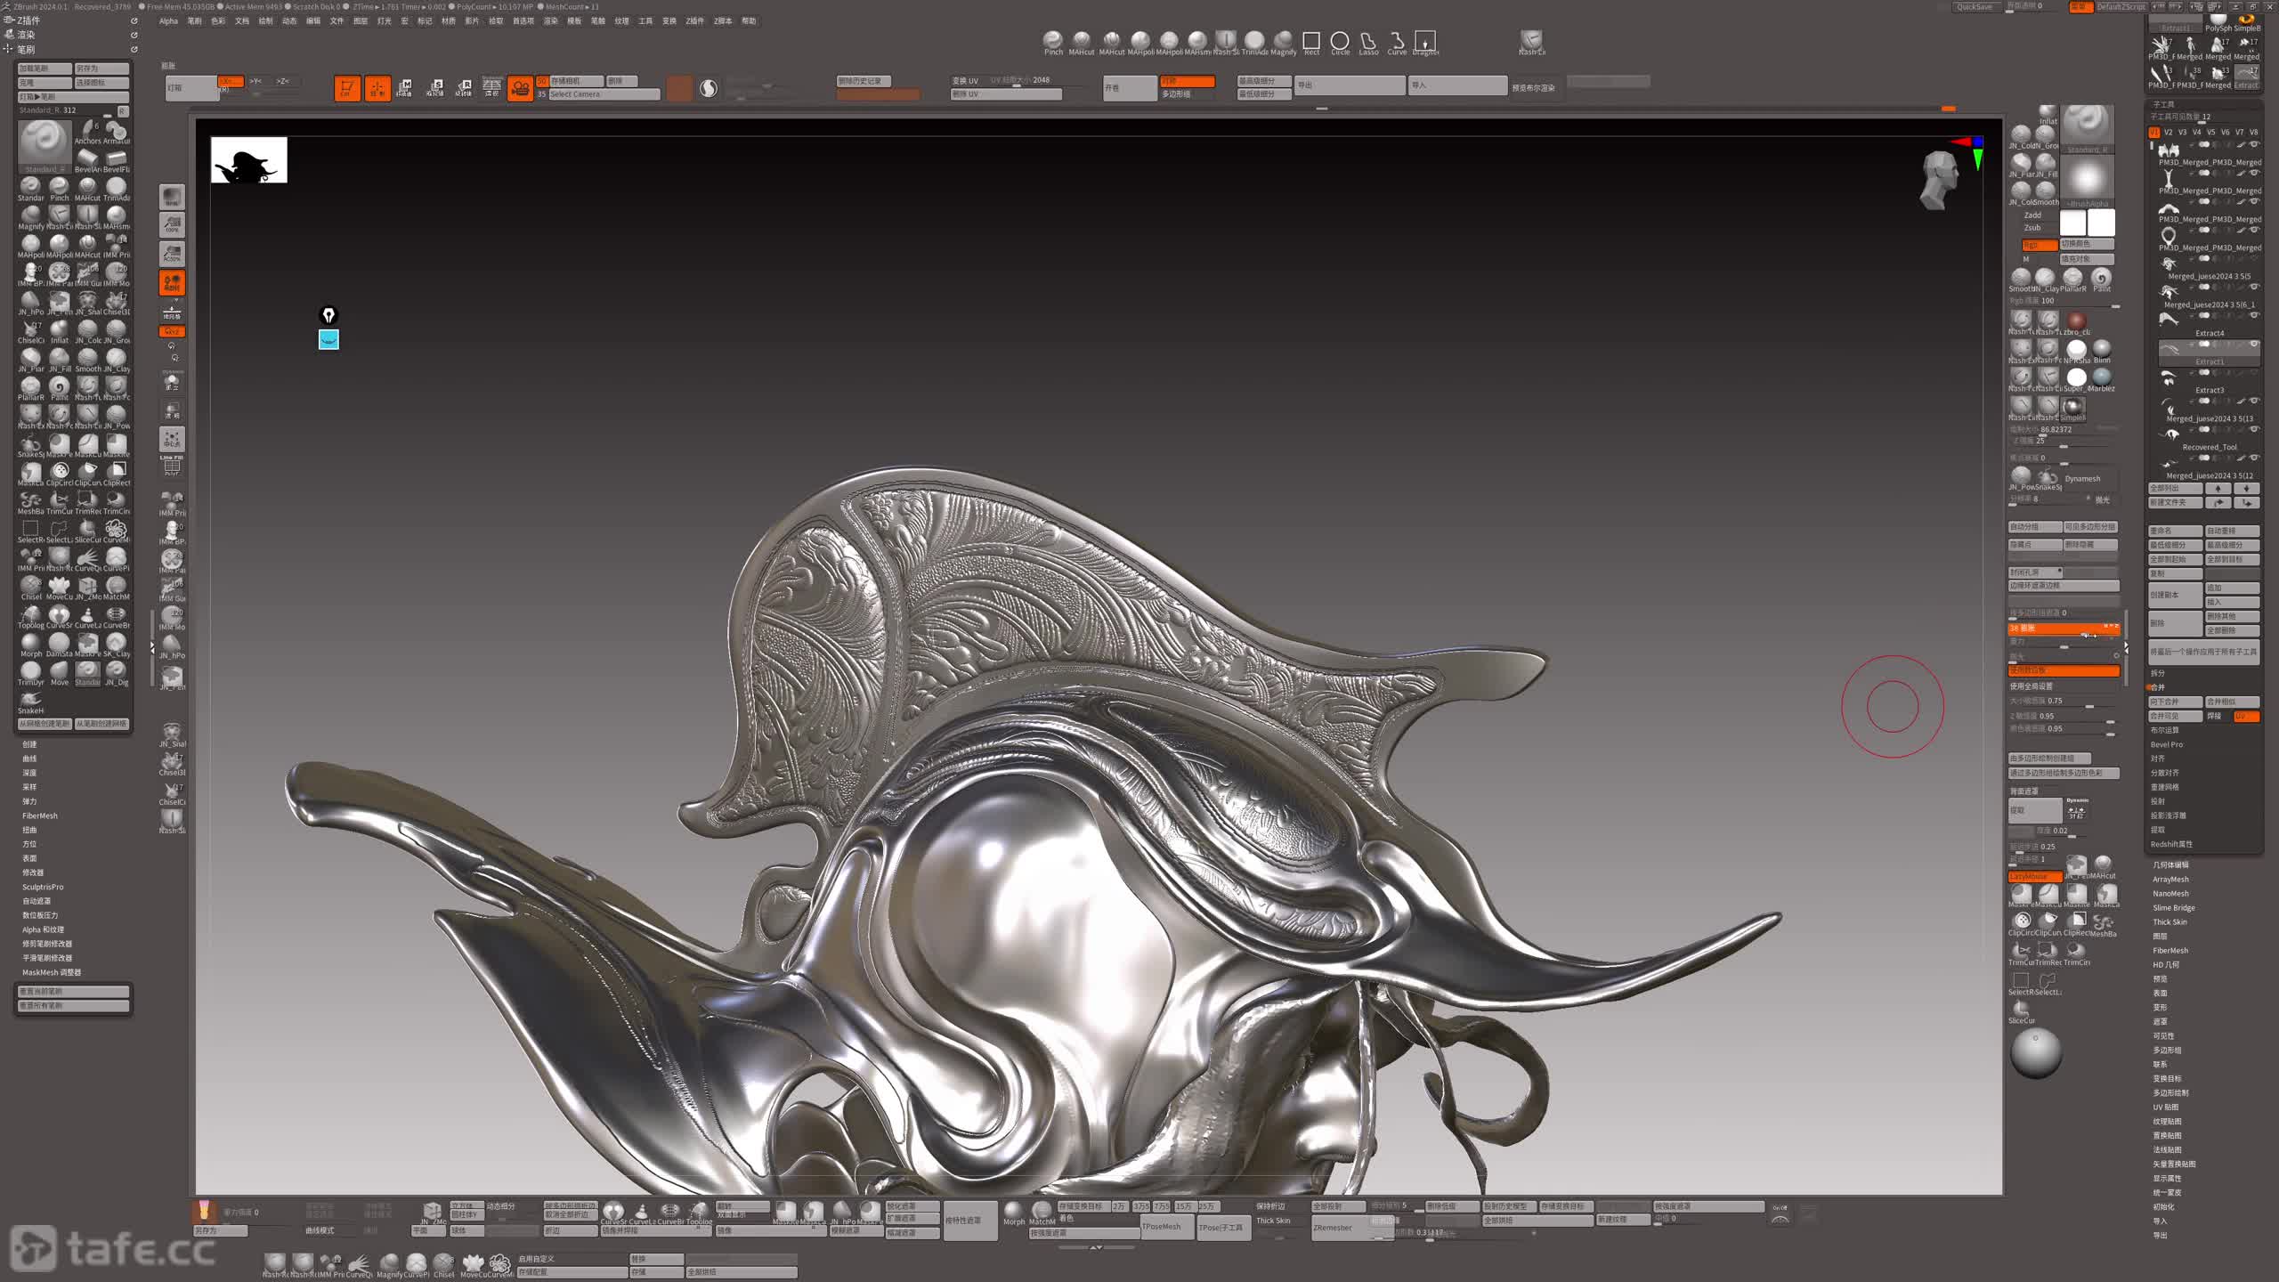This screenshot has height=1282, width=2279.
Task: Toggle >Z< symmetry
Action: pos(283,81)
